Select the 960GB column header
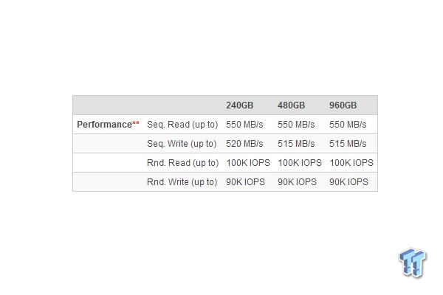The image size is (443, 295). click(343, 105)
